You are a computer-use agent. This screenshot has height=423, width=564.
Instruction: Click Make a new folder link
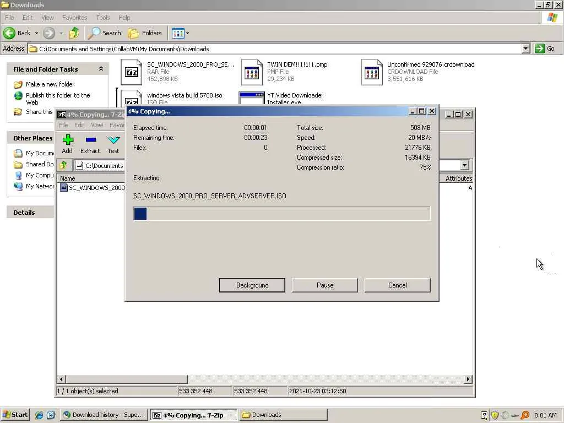coord(50,84)
